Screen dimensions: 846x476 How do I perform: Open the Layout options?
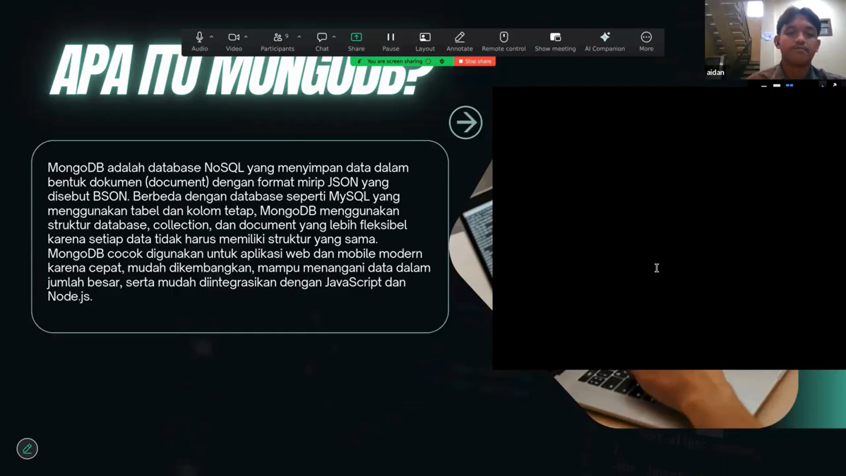coord(425,38)
